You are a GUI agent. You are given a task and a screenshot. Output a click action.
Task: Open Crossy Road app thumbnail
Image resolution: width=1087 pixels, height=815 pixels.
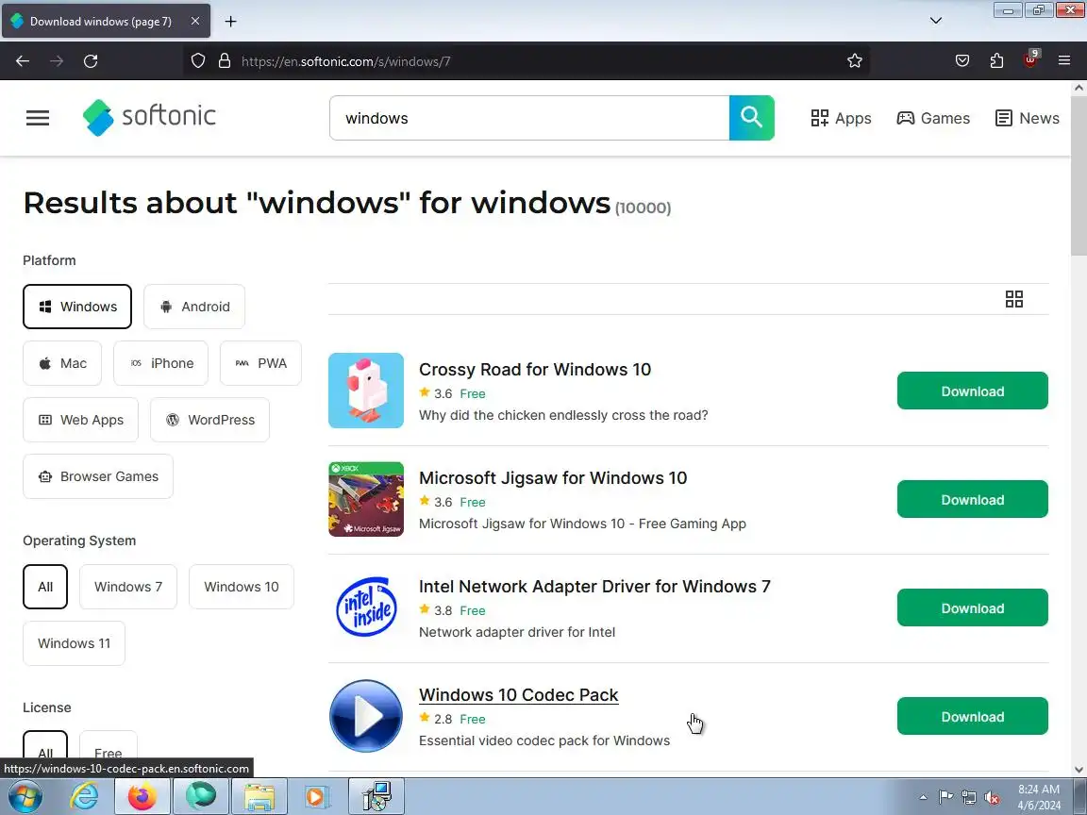366,391
